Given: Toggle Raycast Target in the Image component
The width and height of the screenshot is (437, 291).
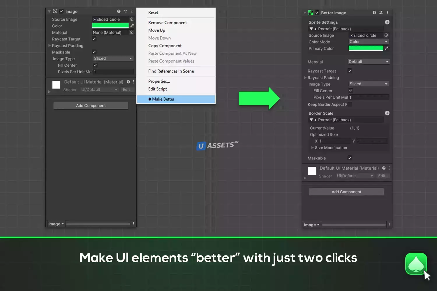Looking at the screenshot, I should coord(94,39).
